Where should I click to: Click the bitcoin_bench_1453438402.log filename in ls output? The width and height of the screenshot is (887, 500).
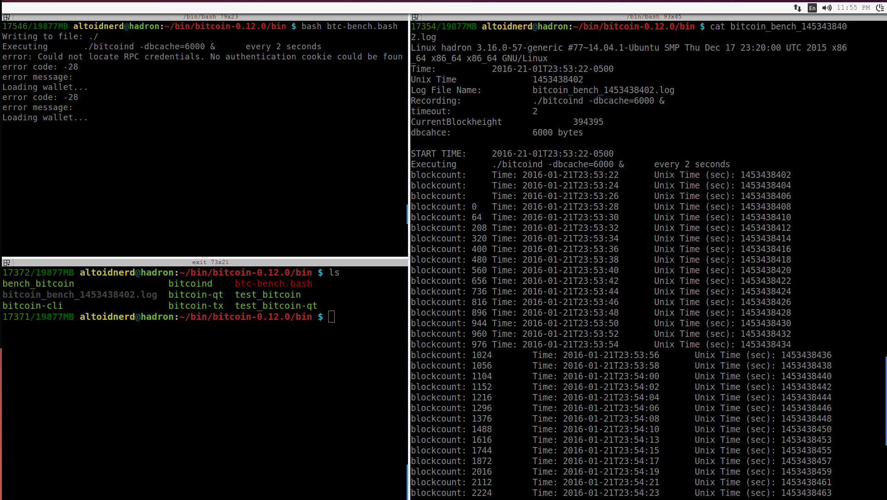[x=80, y=294]
